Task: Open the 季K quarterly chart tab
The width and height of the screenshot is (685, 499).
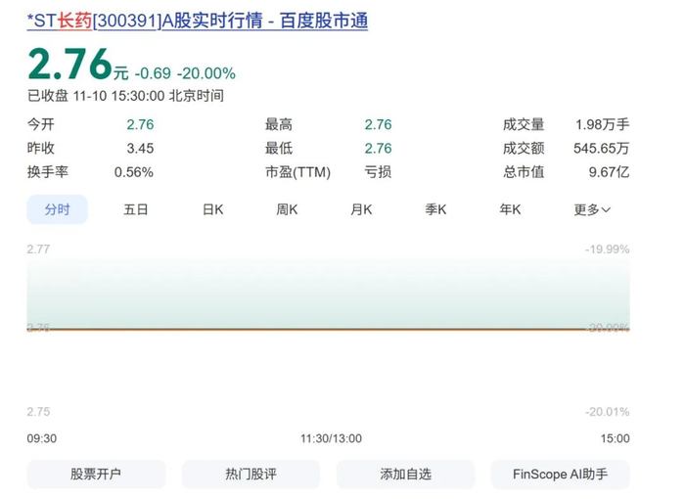Action: [x=435, y=209]
